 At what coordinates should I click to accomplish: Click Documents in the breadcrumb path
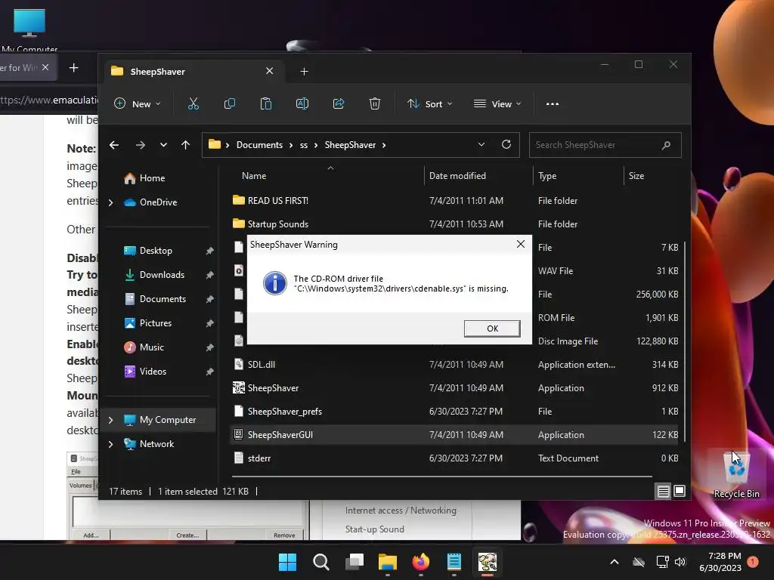(x=260, y=145)
